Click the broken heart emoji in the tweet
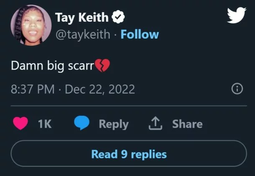Screen dimensions: 255x176 tap(102, 66)
